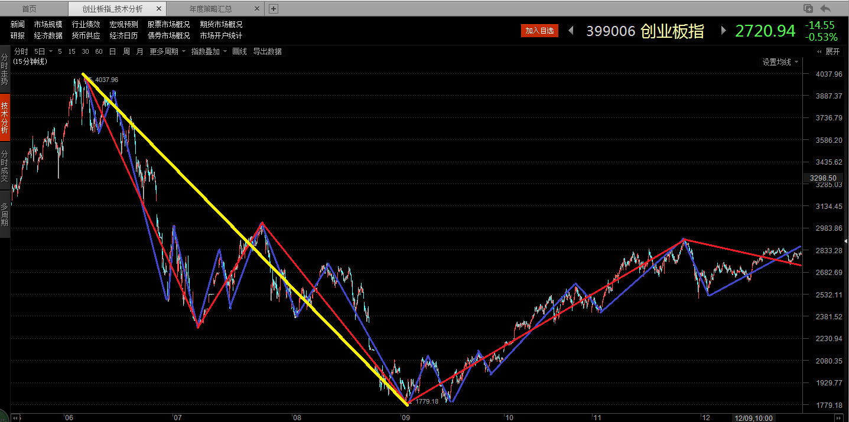Go to next index with right triangle

tap(723, 31)
